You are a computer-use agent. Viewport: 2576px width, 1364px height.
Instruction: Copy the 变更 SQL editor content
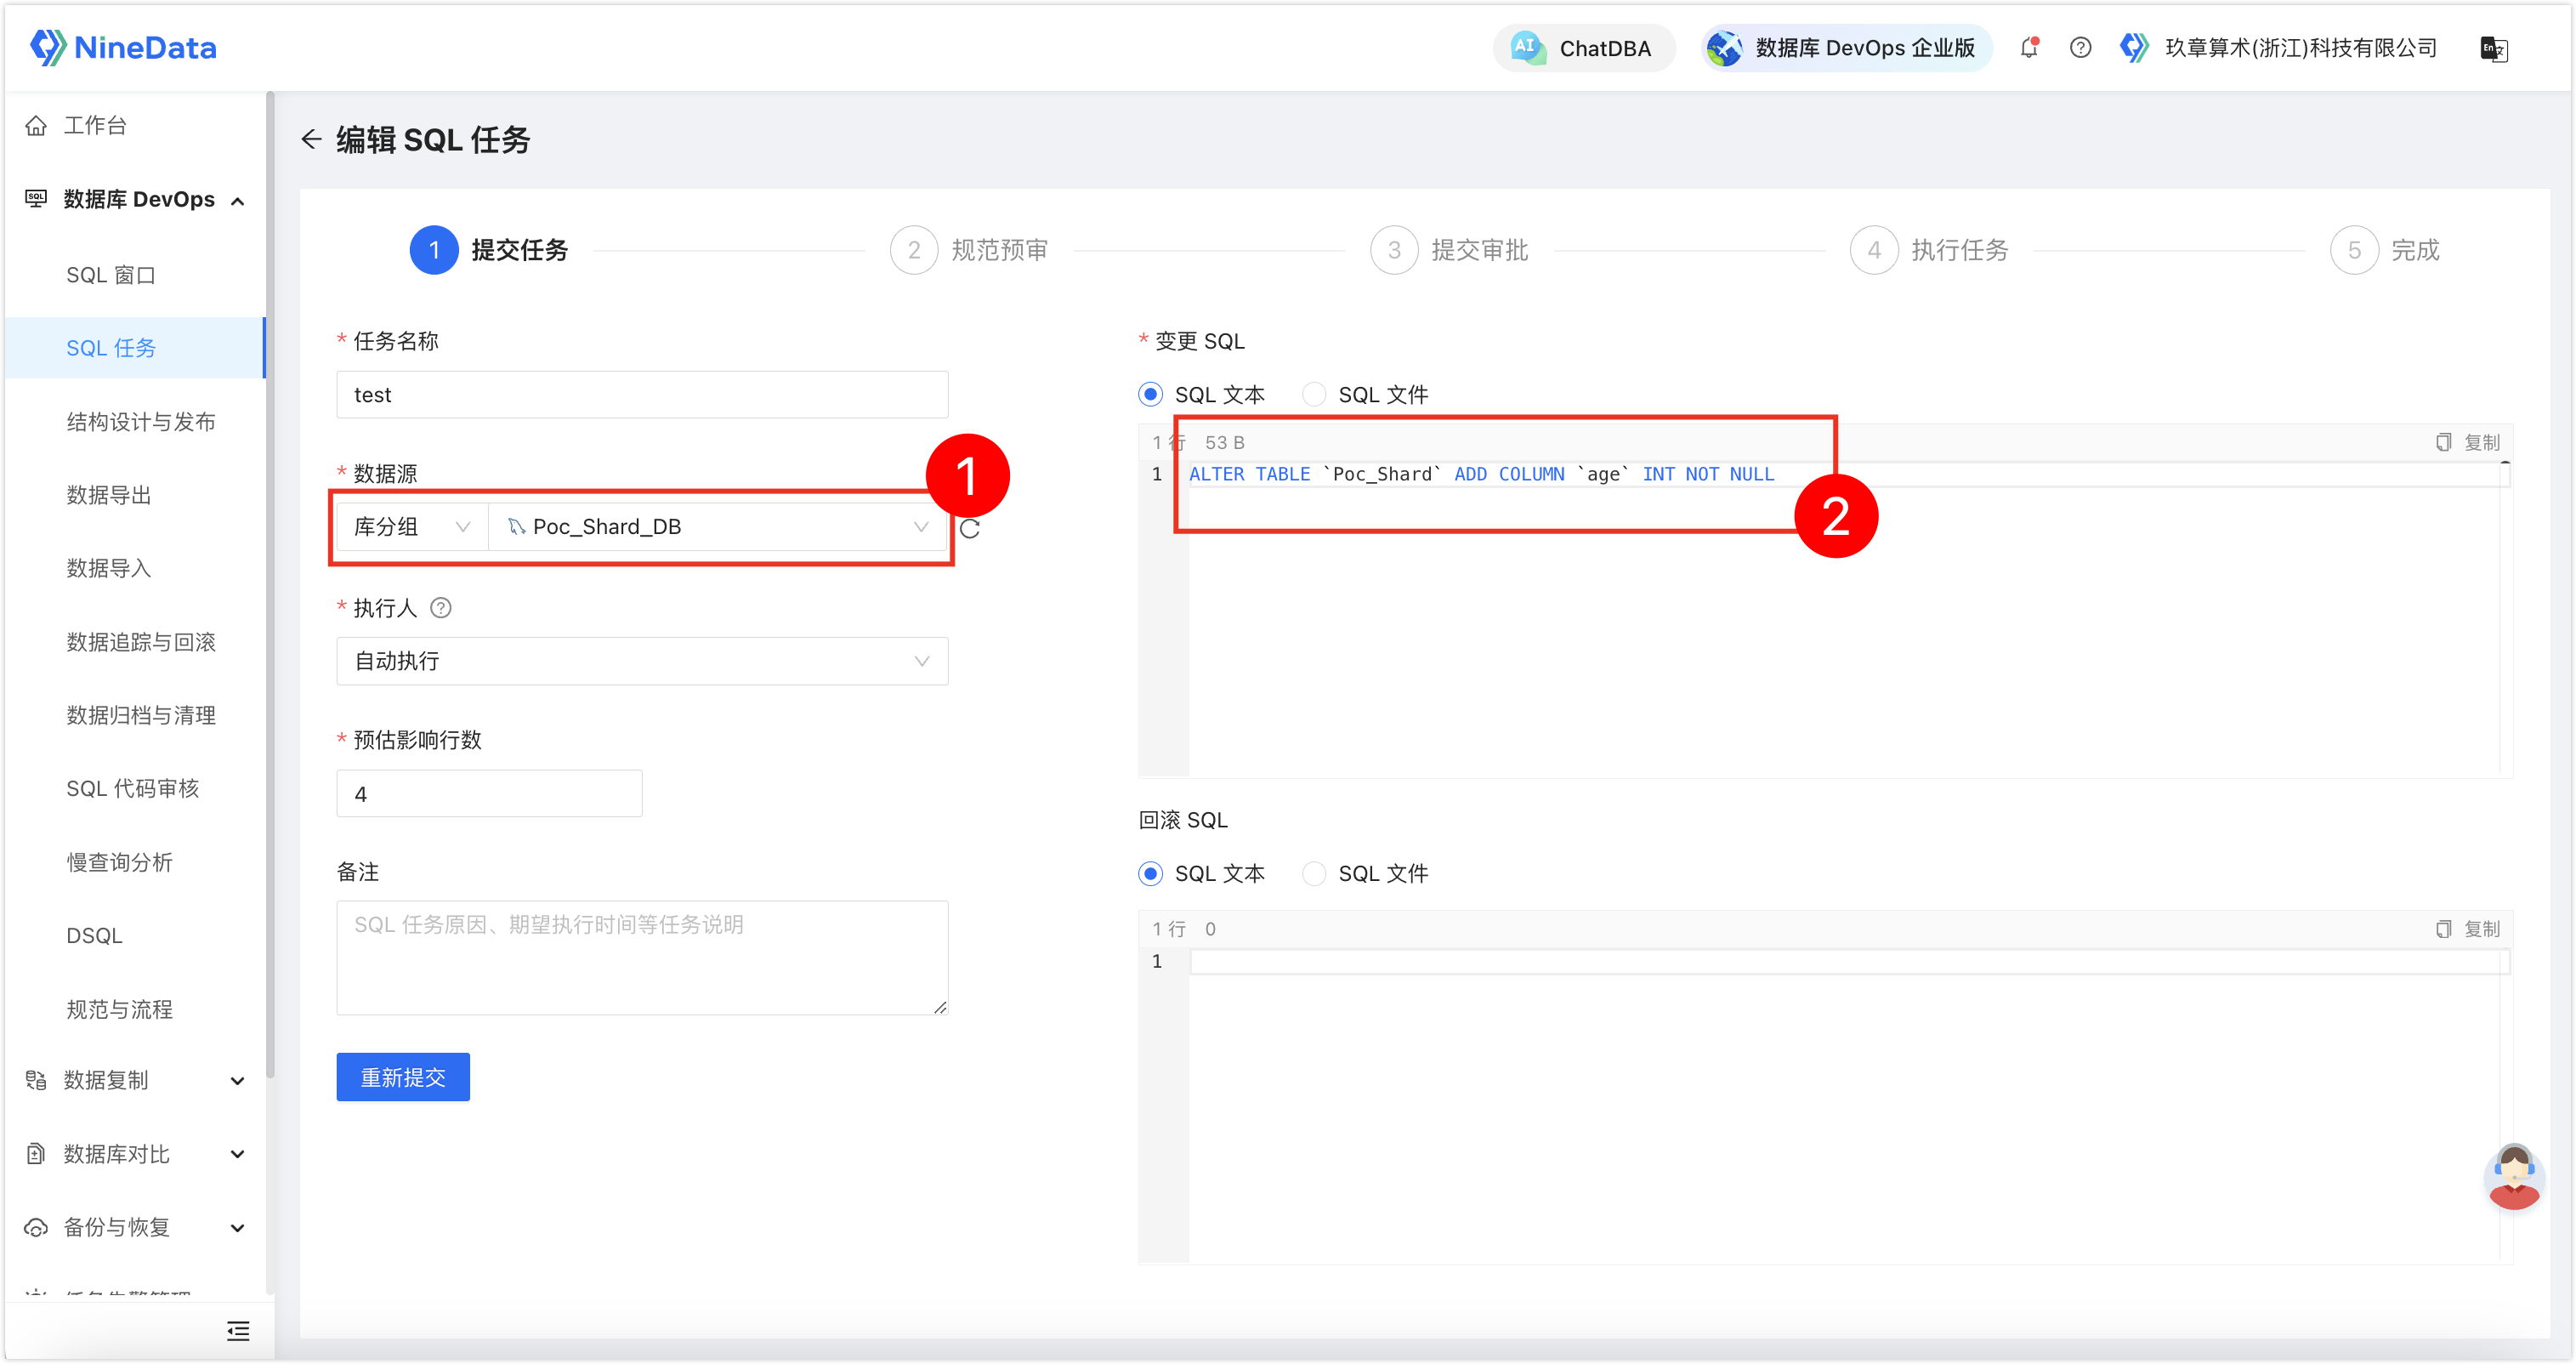click(2468, 442)
